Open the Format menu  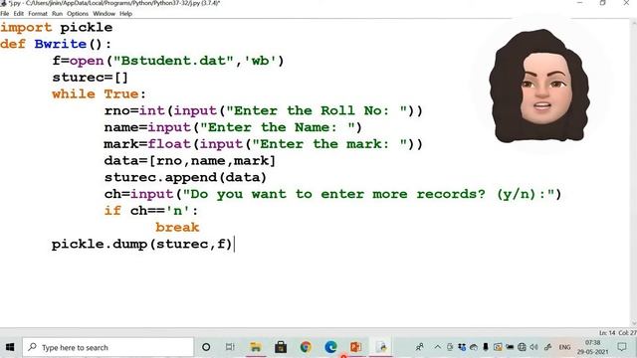pyautogui.click(x=38, y=14)
